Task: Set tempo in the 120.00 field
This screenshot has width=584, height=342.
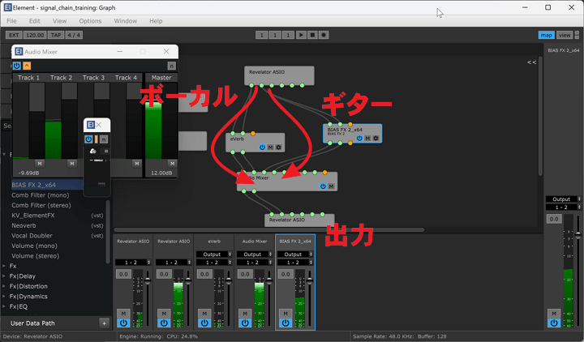Action: pyautogui.click(x=35, y=35)
